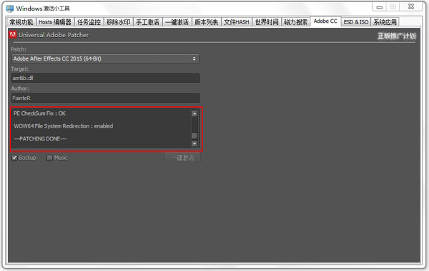Image resolution: width=429 pixels, height=271 pixels.
Task: Click the Windows 激活小工具 title bar icon
Action: pos(9,9)
